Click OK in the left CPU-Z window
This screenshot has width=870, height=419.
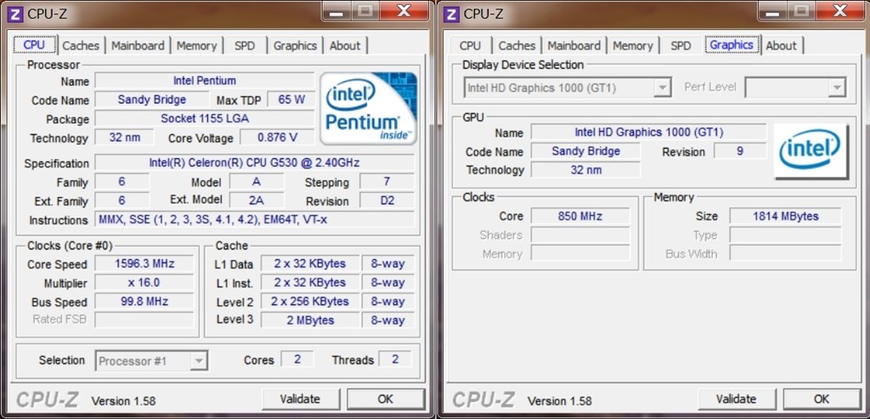pyautogui.click(x=386, y=399)
